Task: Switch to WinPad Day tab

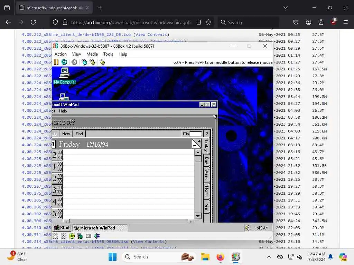Action: 206,160
